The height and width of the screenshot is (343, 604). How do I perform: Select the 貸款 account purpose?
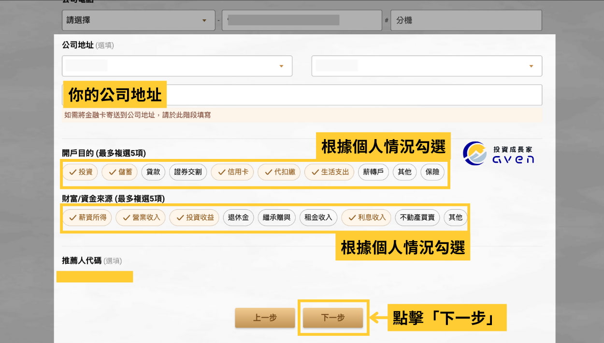point(153,172)
